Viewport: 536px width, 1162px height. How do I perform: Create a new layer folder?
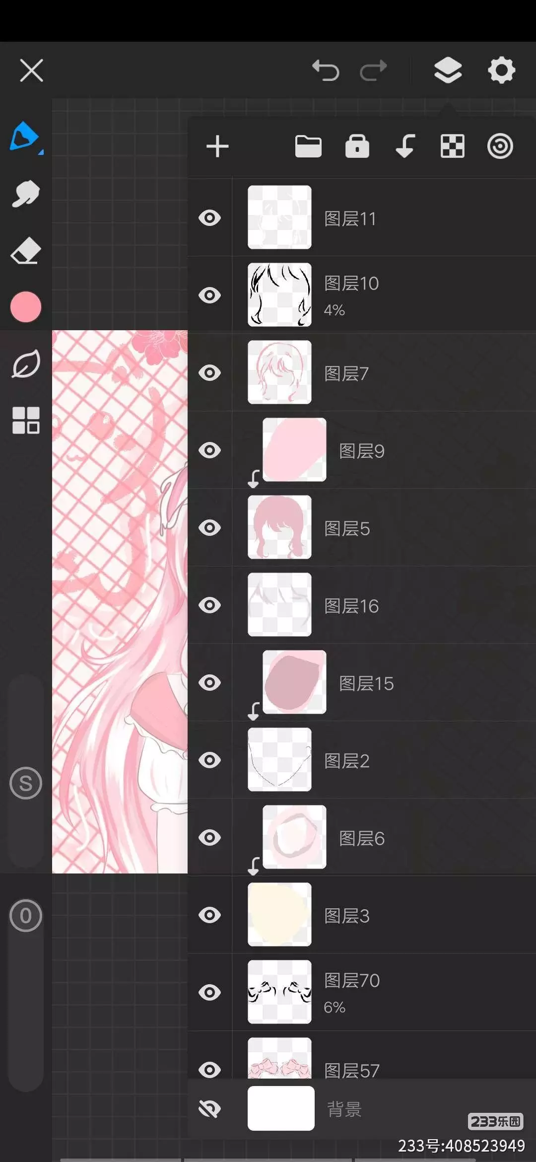[308, 146]
